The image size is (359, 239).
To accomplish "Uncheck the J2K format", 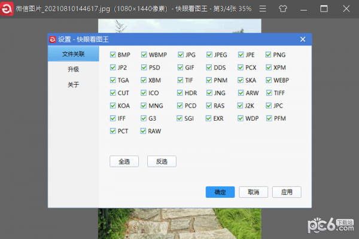I will (240, 106).
